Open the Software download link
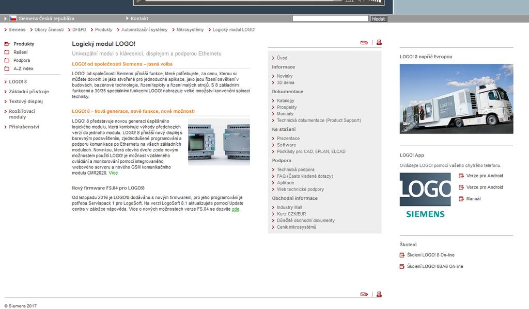Image resolution: width=529 pixels, height=309 pixels. click(x=286, y=145)
